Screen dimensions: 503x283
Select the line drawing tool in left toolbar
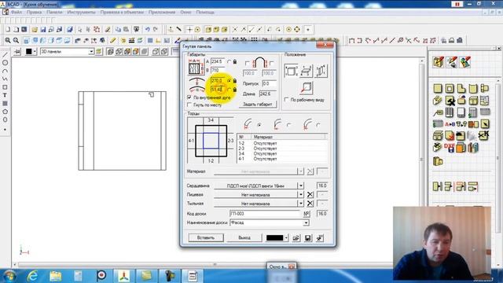point(5,55)
